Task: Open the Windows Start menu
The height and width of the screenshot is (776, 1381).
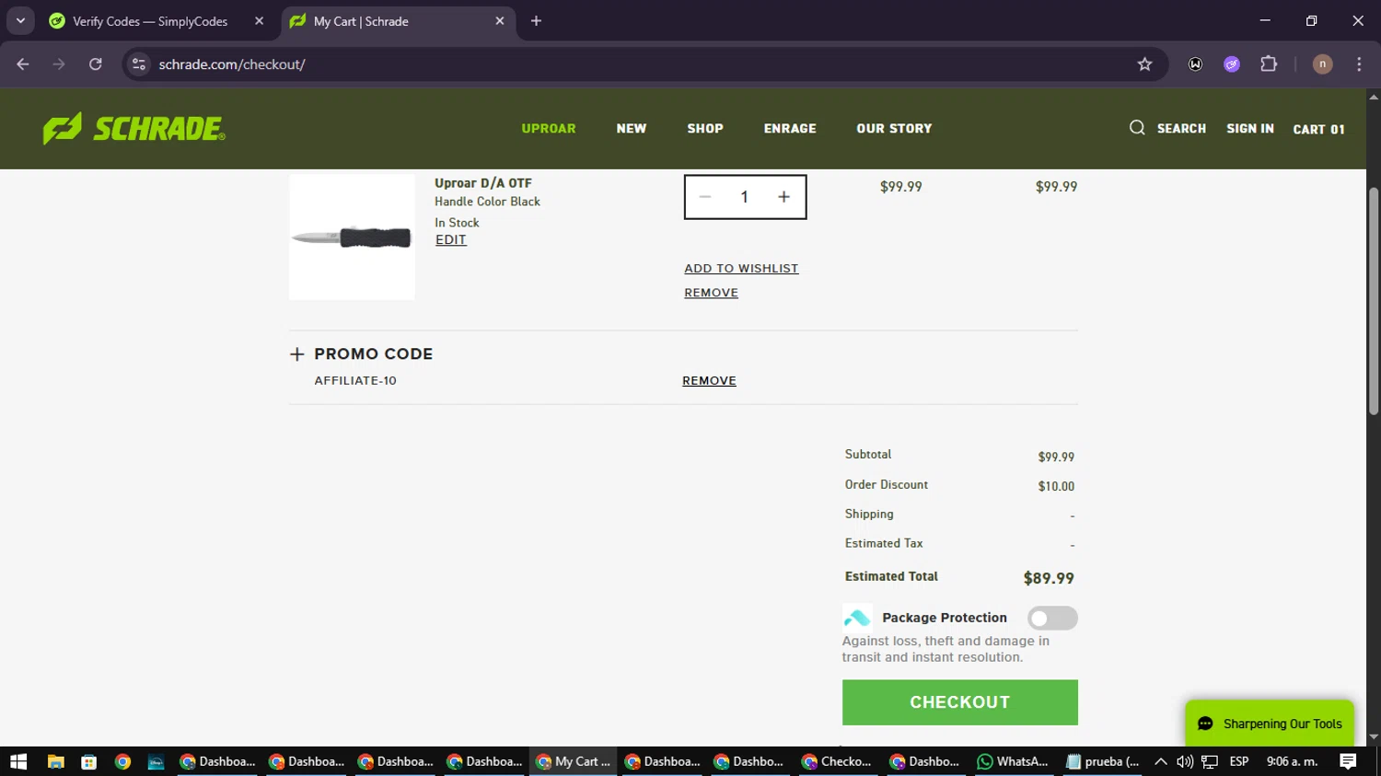Action: click(x=18, y=761)
